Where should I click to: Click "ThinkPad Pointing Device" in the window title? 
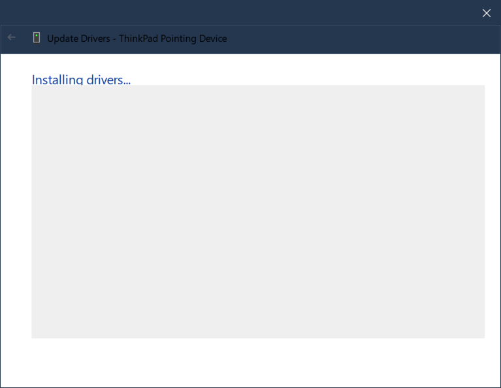tap(173, 39)
